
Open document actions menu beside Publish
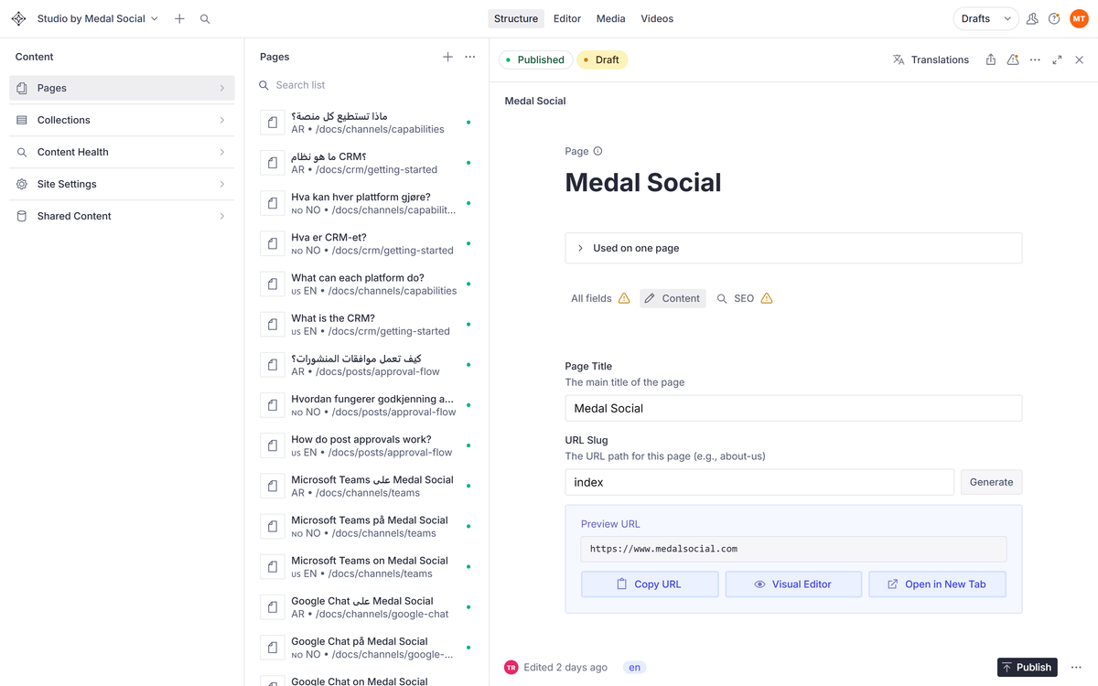1076,668
